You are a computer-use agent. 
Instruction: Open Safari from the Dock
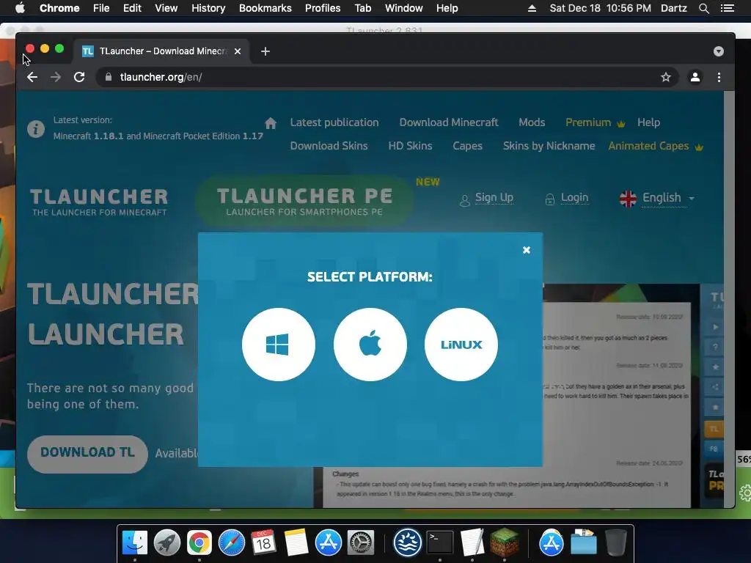(x=231, y=542)
